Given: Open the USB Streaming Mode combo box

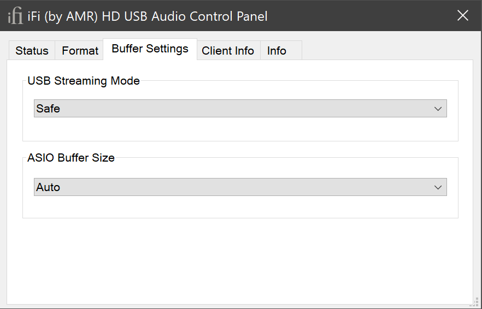Looking at the screenshot, I should (240, 109).
